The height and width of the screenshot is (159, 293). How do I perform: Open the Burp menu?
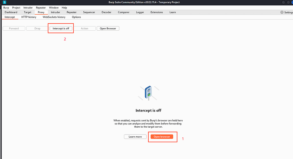coord(6,8)
